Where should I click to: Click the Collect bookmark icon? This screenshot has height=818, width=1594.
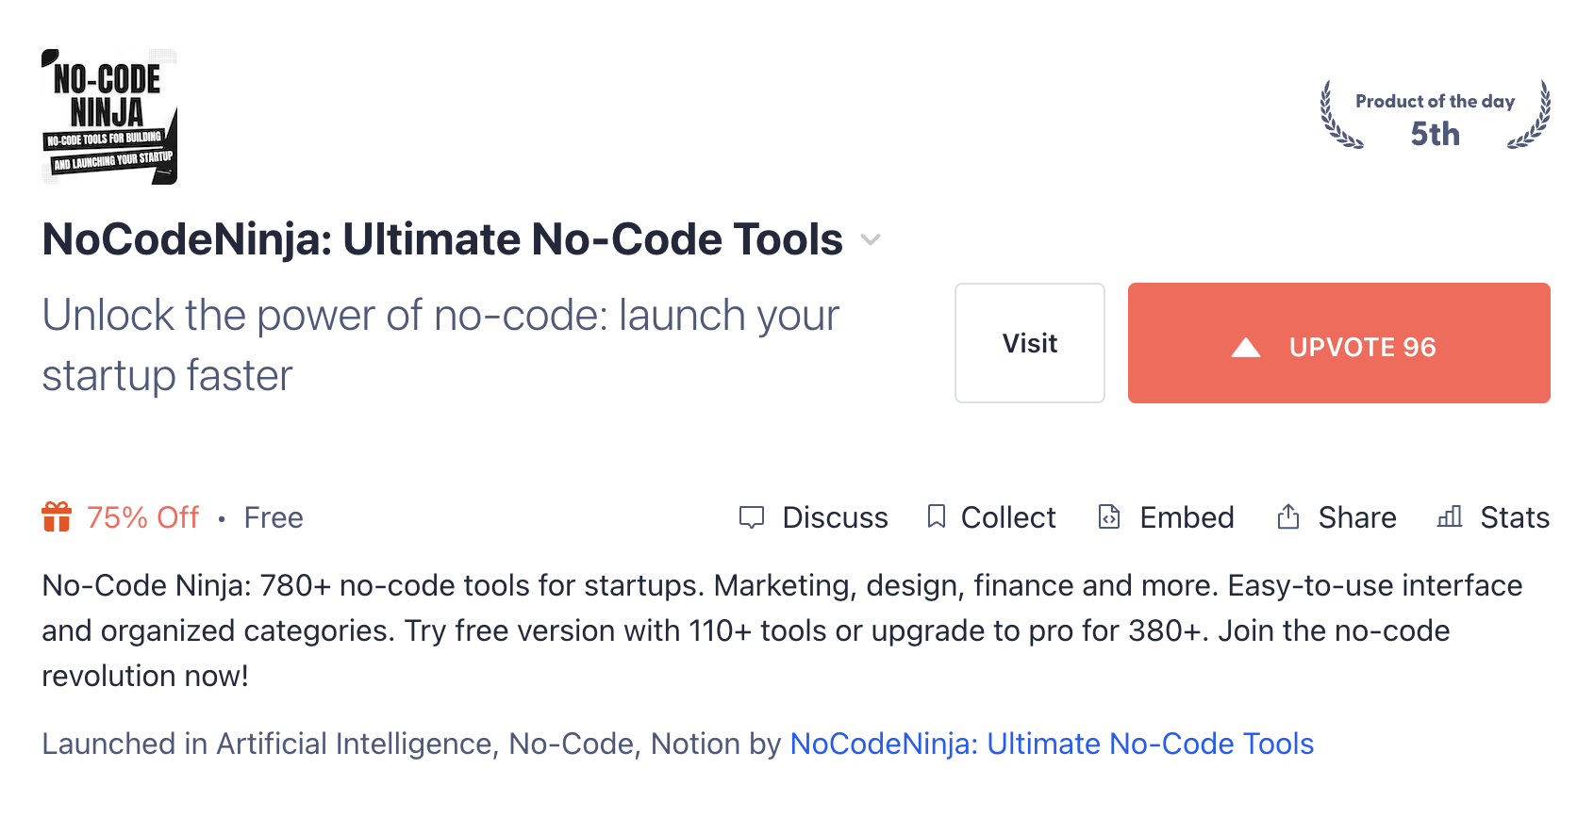click(936, 516)
